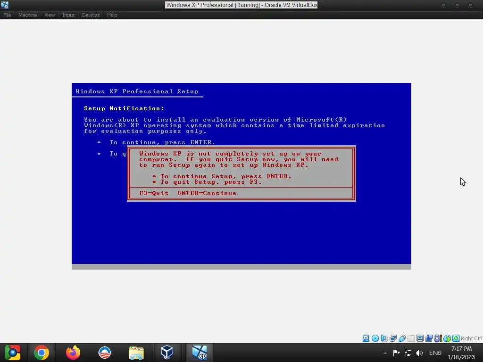The image size is (483, 362).
Task: Click the ENG language indicator
Action: tap(435, 353)
